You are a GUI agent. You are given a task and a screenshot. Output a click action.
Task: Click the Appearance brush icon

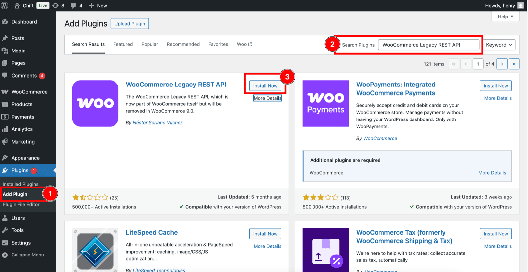pyautogui.click(x=5, y=158)
